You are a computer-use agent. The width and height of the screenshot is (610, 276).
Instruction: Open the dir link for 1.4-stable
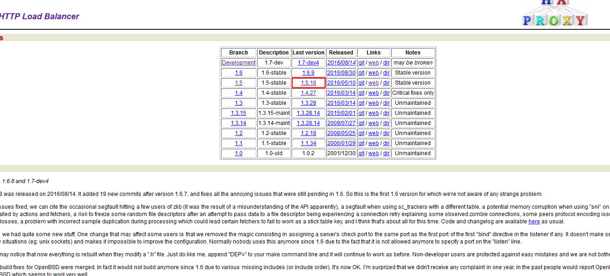[x=386, y=93]
